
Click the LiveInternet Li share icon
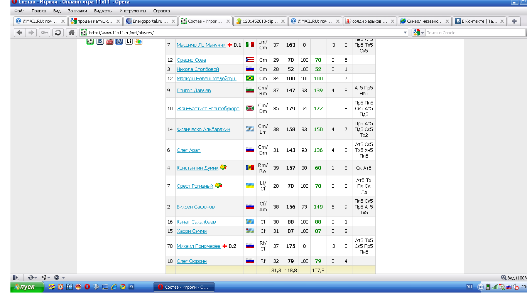point(129,41)
